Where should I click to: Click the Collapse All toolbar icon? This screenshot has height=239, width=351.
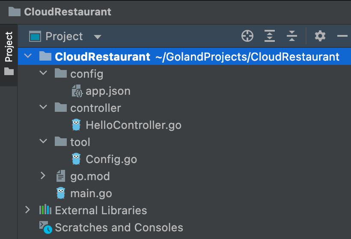pyautogui.click(x=292, y=36)
